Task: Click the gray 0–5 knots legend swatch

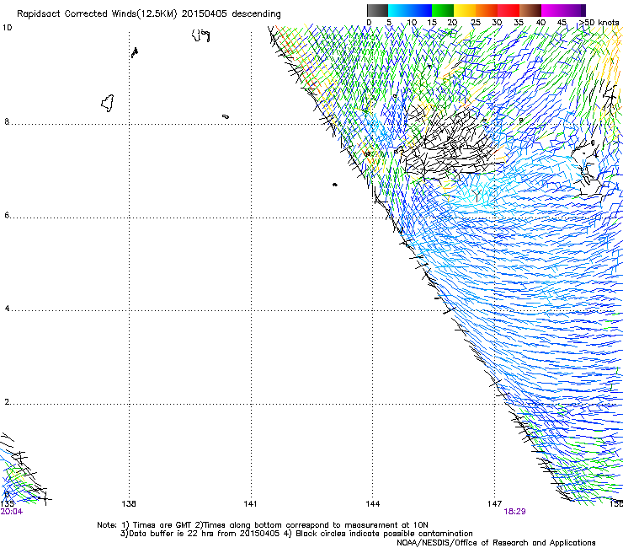Action: click(377, 10)
